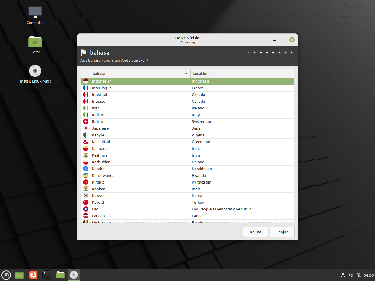375x281 pixels.
Task: Click the Ireland flag icon
Action: tap(86, 108)
